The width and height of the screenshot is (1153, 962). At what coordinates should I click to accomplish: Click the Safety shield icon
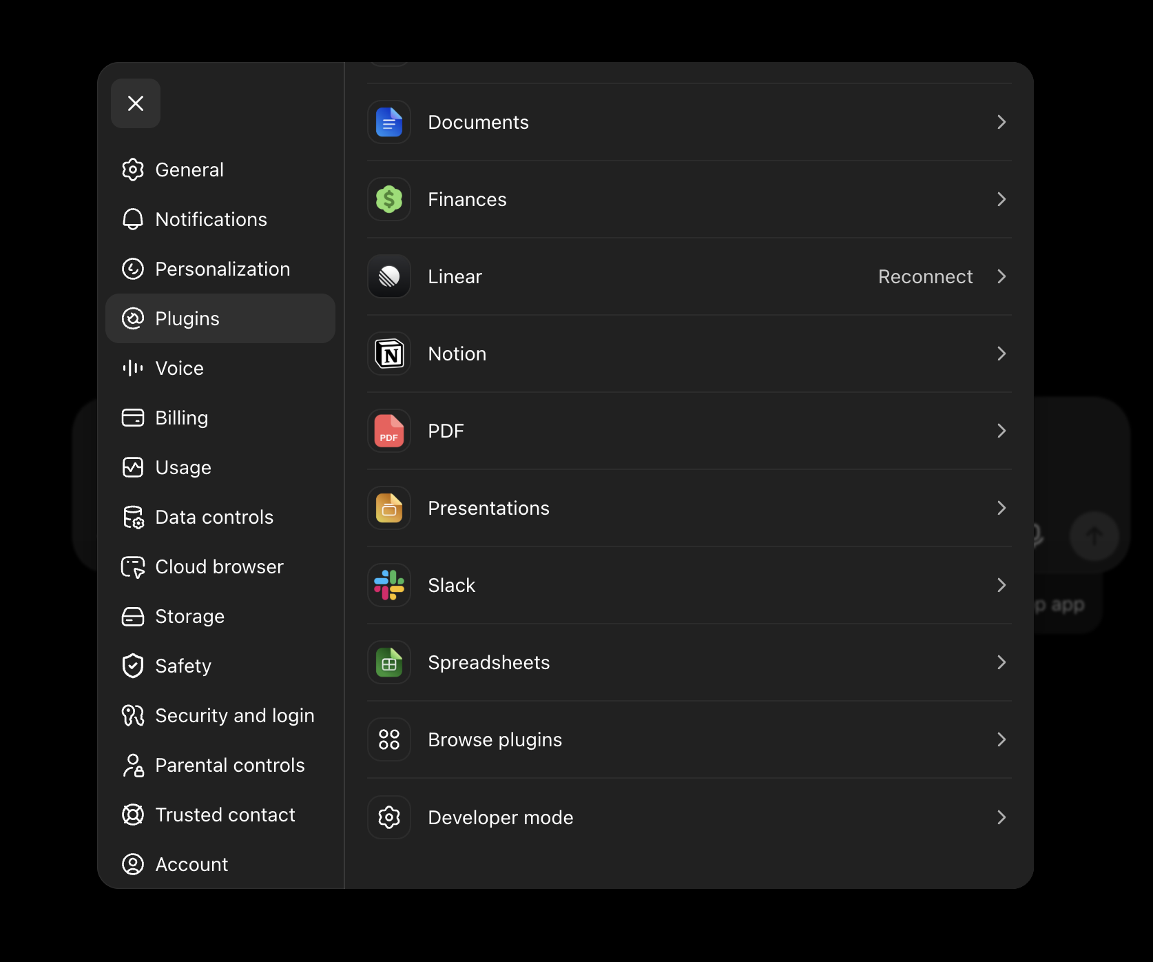tap(133, 666)
